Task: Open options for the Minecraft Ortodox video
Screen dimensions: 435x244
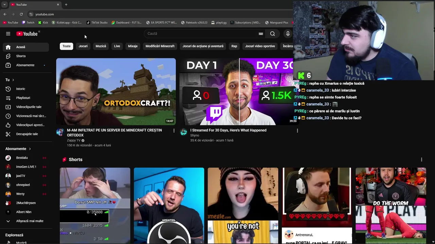Action: point(174,130)
